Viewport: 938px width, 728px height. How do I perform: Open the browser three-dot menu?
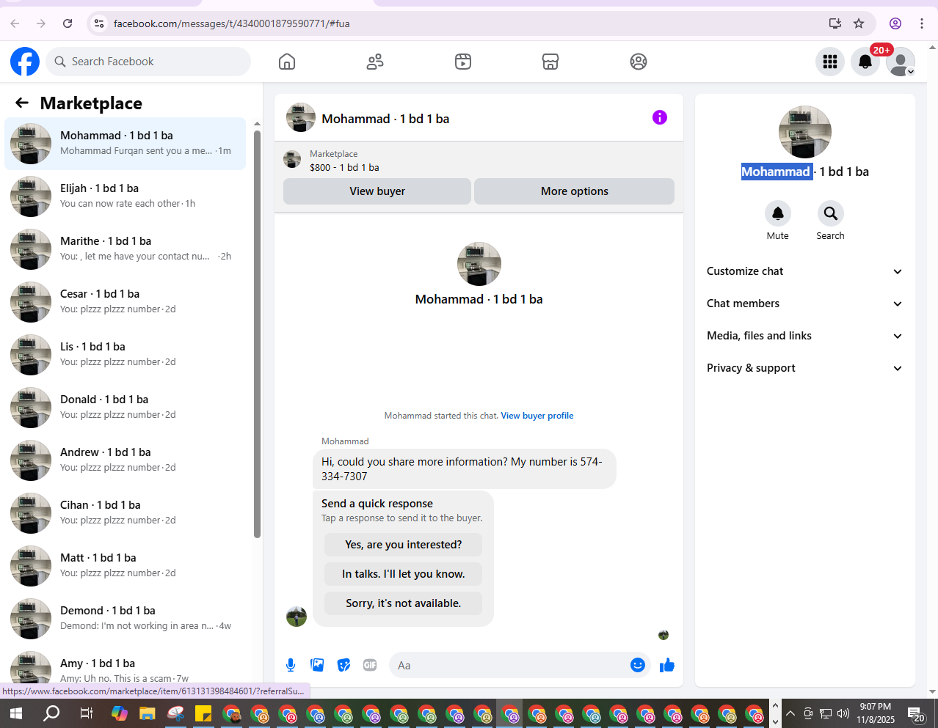[x=922, y=23]
